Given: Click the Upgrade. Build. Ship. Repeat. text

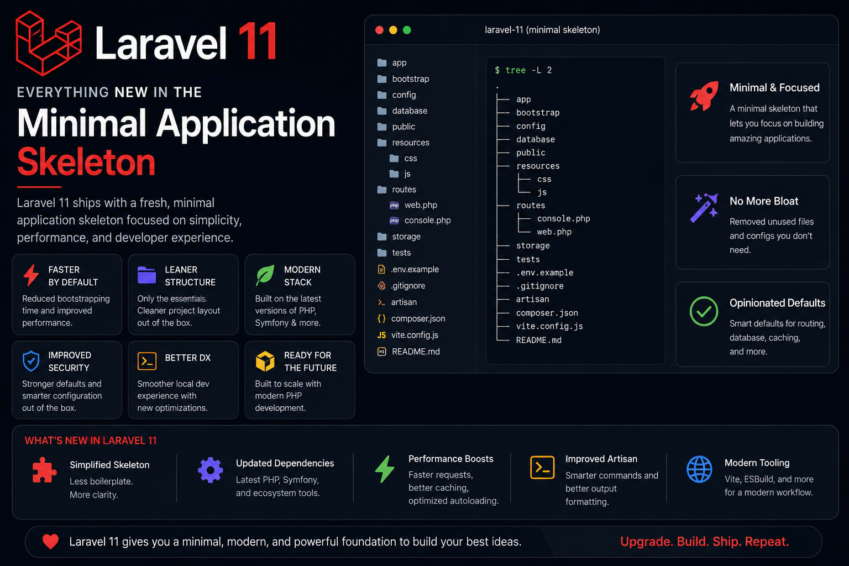Looking at the screenshot, I should pos(704,542).
